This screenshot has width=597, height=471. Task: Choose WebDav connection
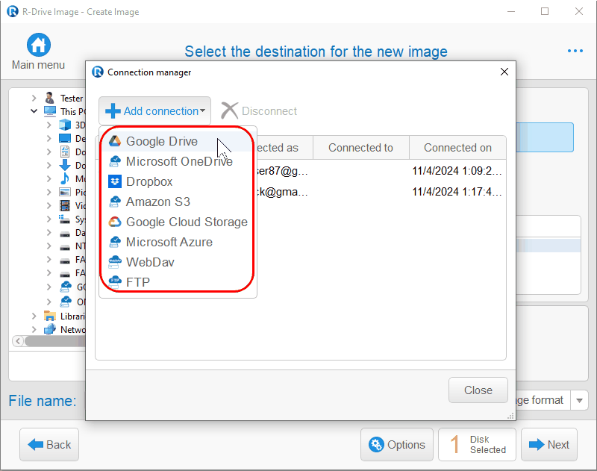[x=178, y=262]
